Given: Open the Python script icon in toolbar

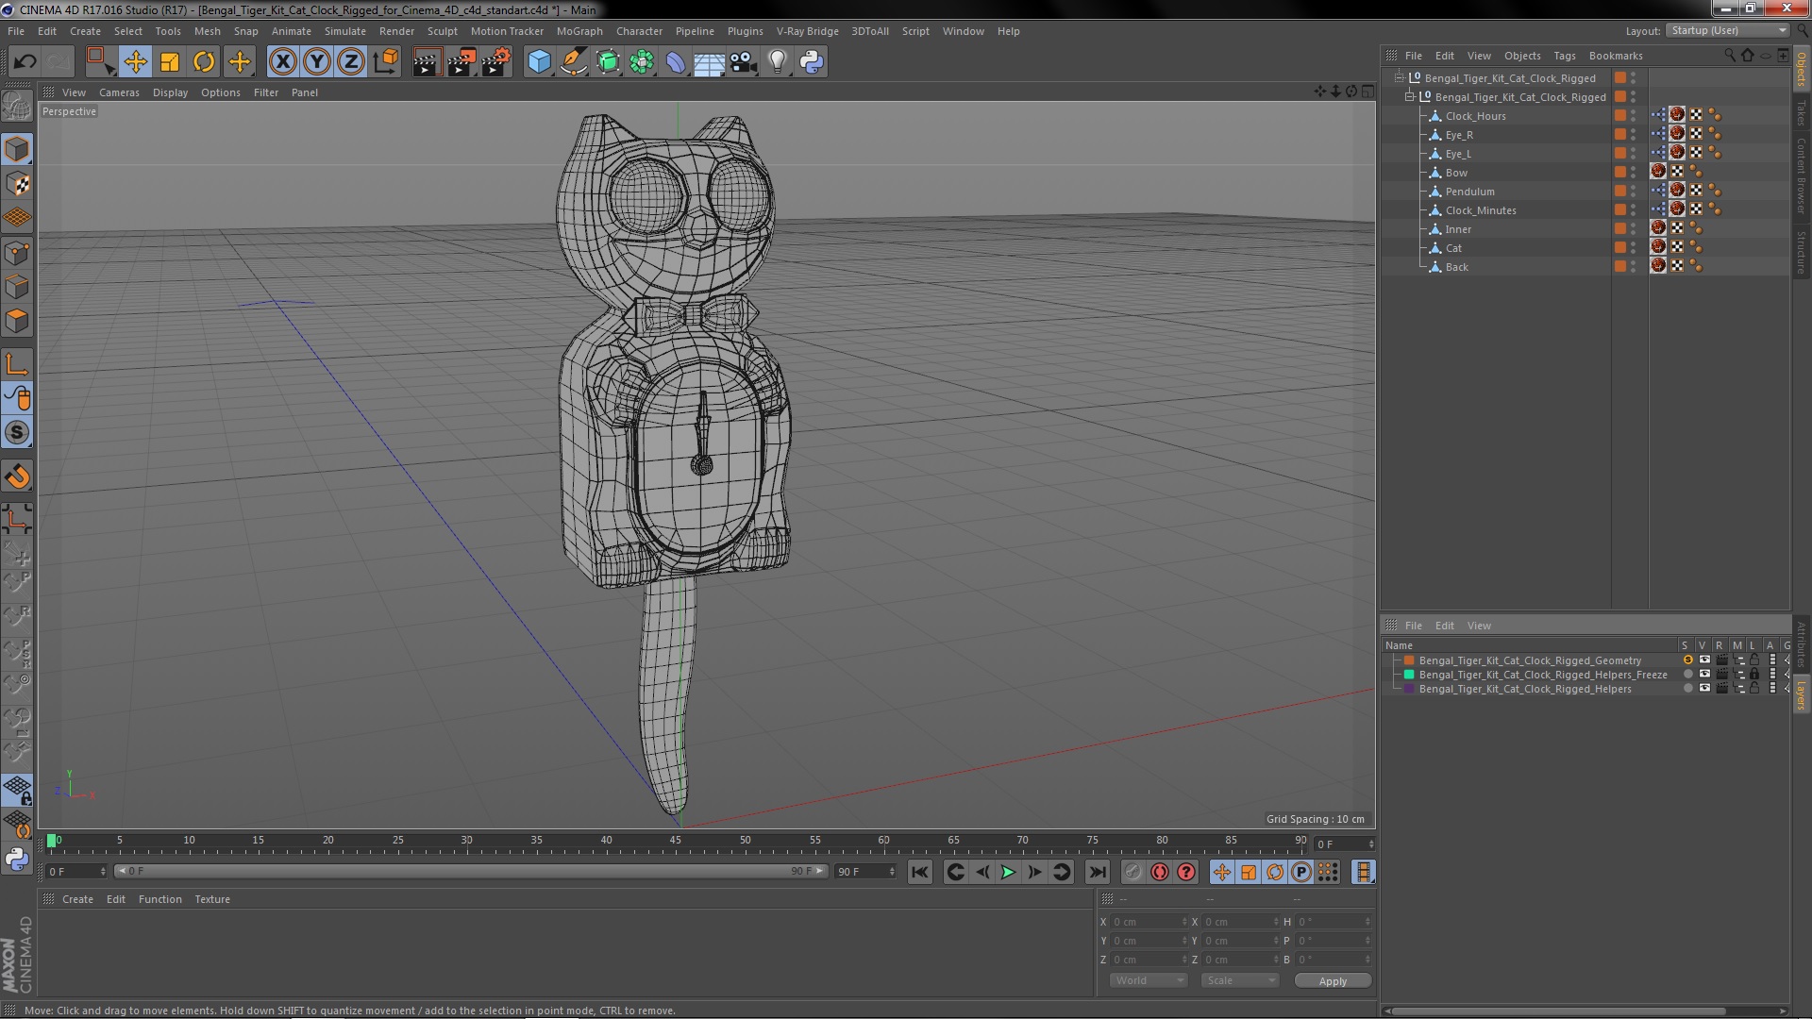Looking at the screenshot, I should point(812,62).
